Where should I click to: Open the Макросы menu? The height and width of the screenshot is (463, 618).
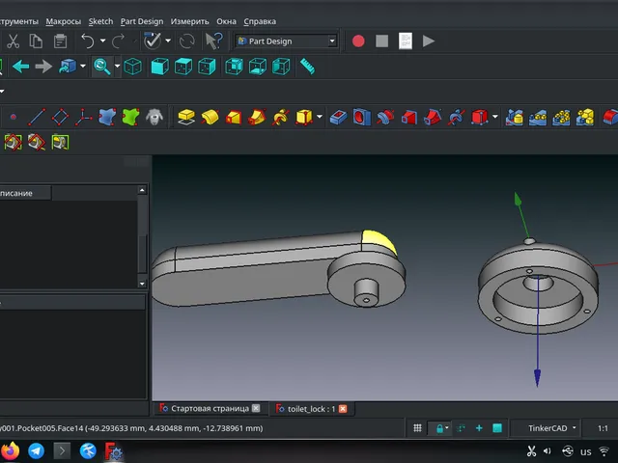63,21
